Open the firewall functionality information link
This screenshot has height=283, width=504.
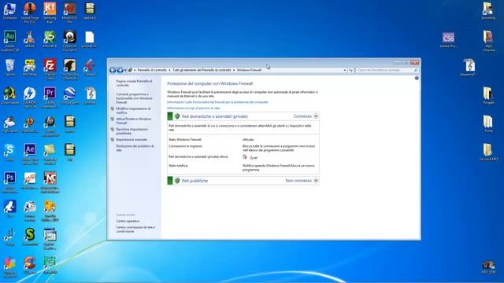coord(217,102)
